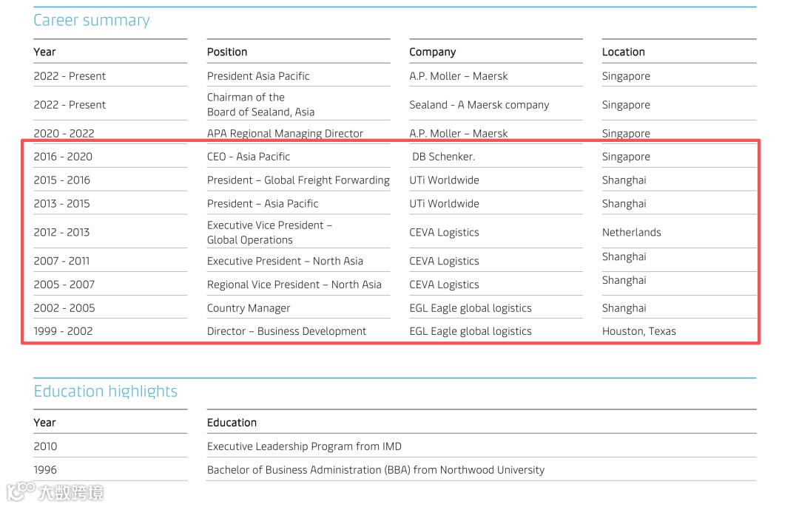Click the Career summary heading
Screen dimensions: 799x507
[x=92, y=21]
